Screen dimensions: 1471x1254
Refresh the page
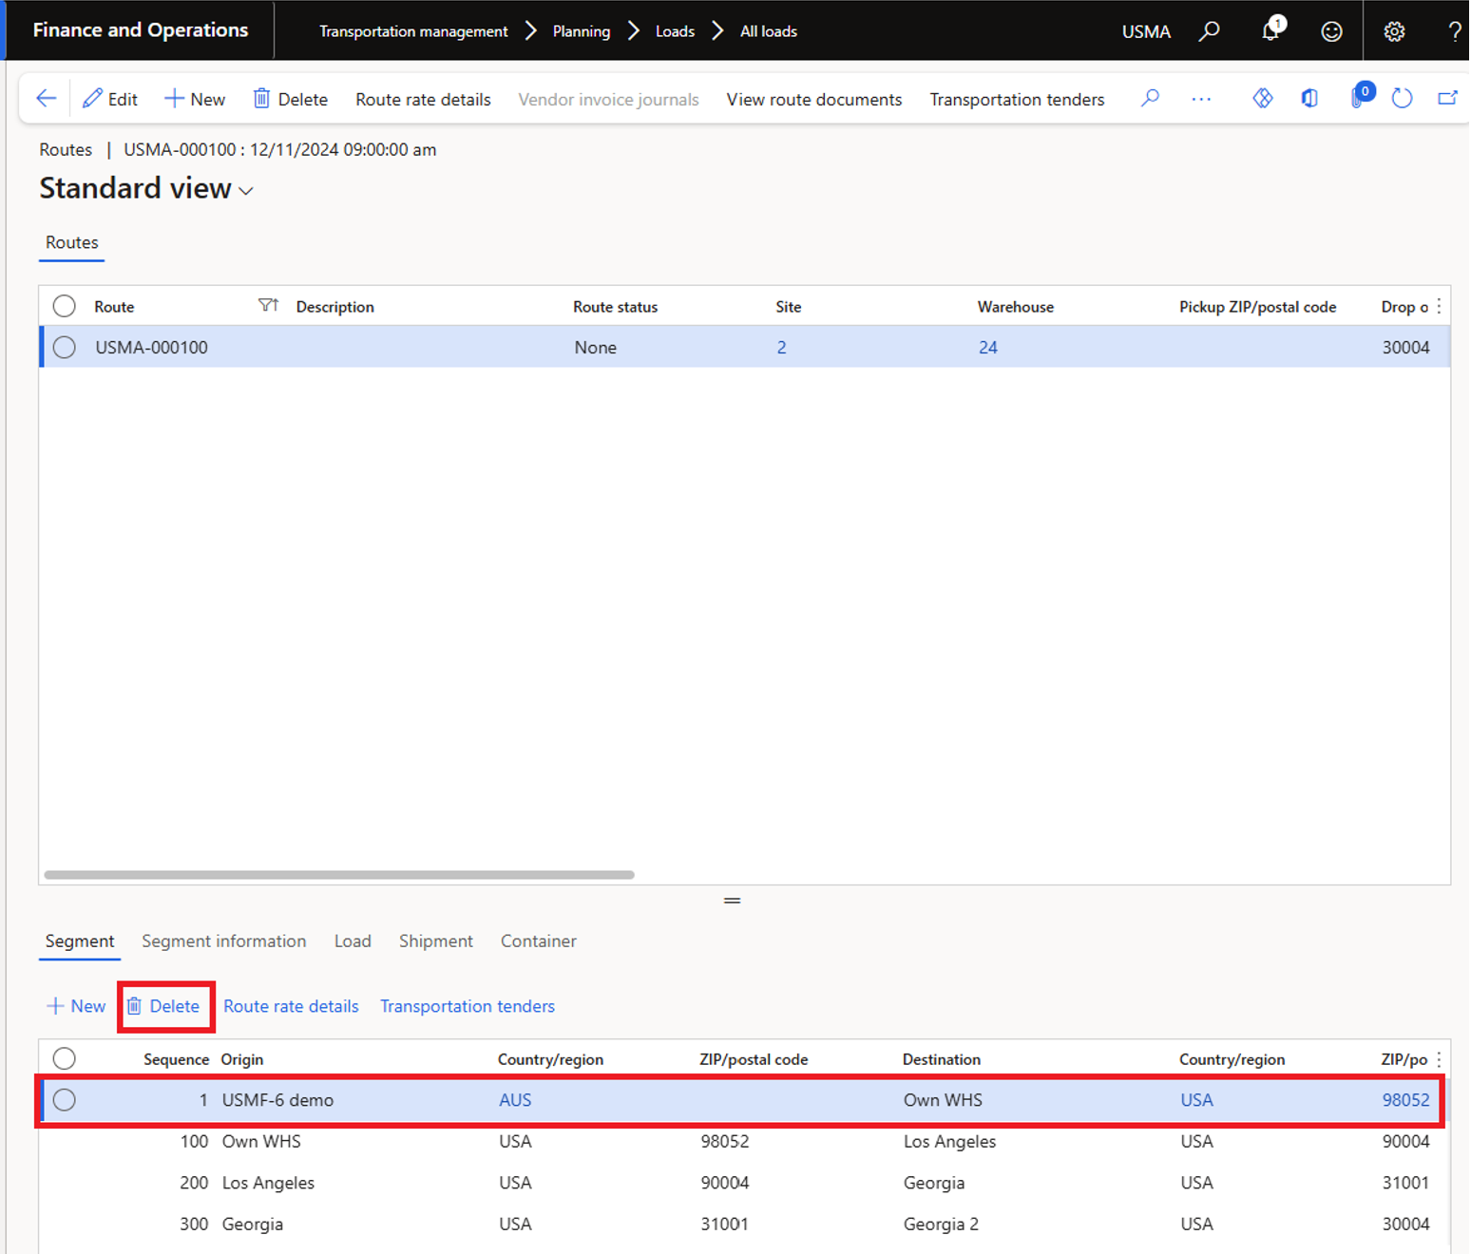click(1402, 98)
